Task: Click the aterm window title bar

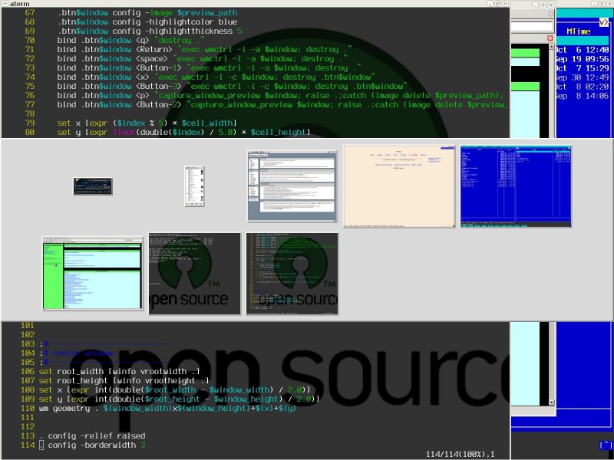Action: pyautogui.click(x=230, y=4)
